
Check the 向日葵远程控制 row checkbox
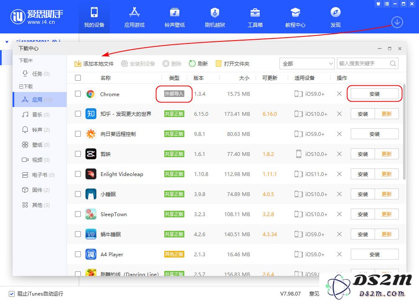(78, 134)
